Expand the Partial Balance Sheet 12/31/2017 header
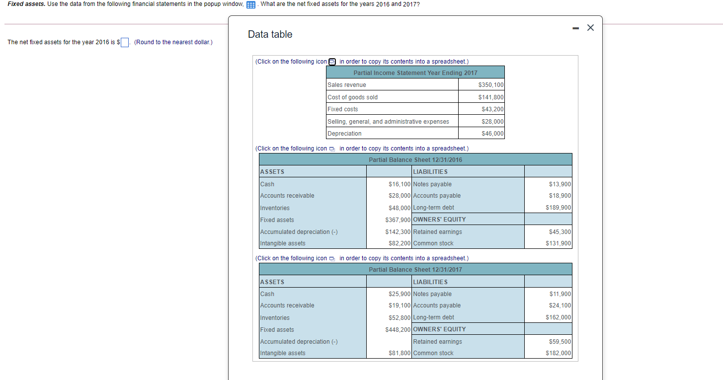 (415, 269)
